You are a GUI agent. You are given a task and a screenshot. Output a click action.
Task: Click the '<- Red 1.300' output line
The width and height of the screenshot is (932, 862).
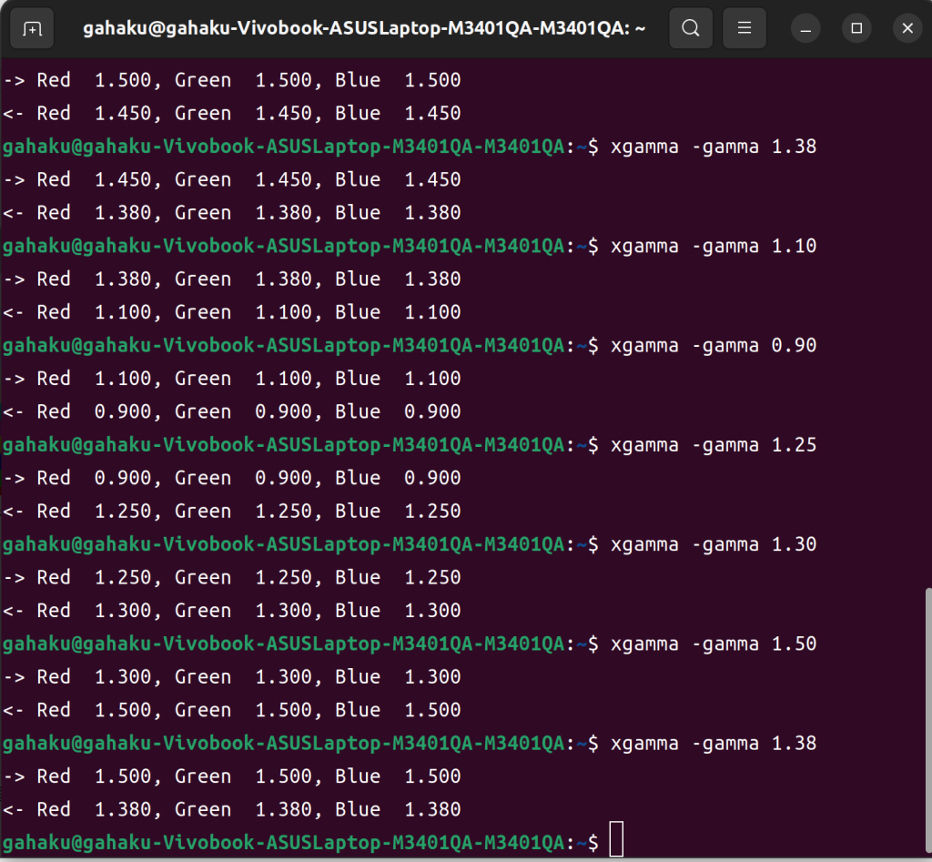tap(232, 611)
